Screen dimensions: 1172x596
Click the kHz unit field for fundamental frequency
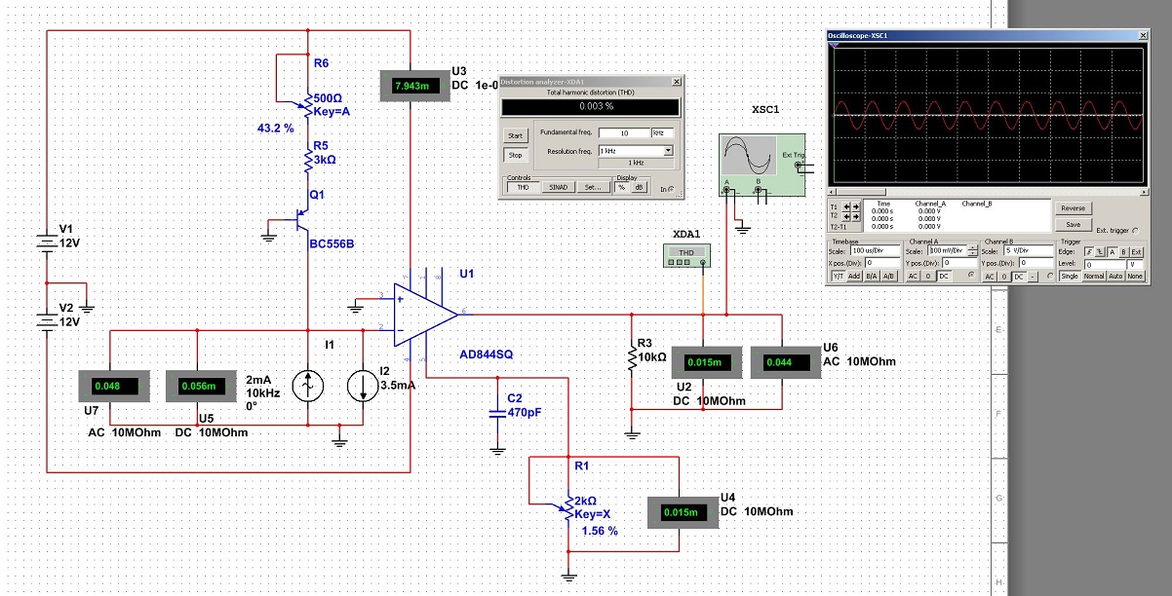coord(662,133)
